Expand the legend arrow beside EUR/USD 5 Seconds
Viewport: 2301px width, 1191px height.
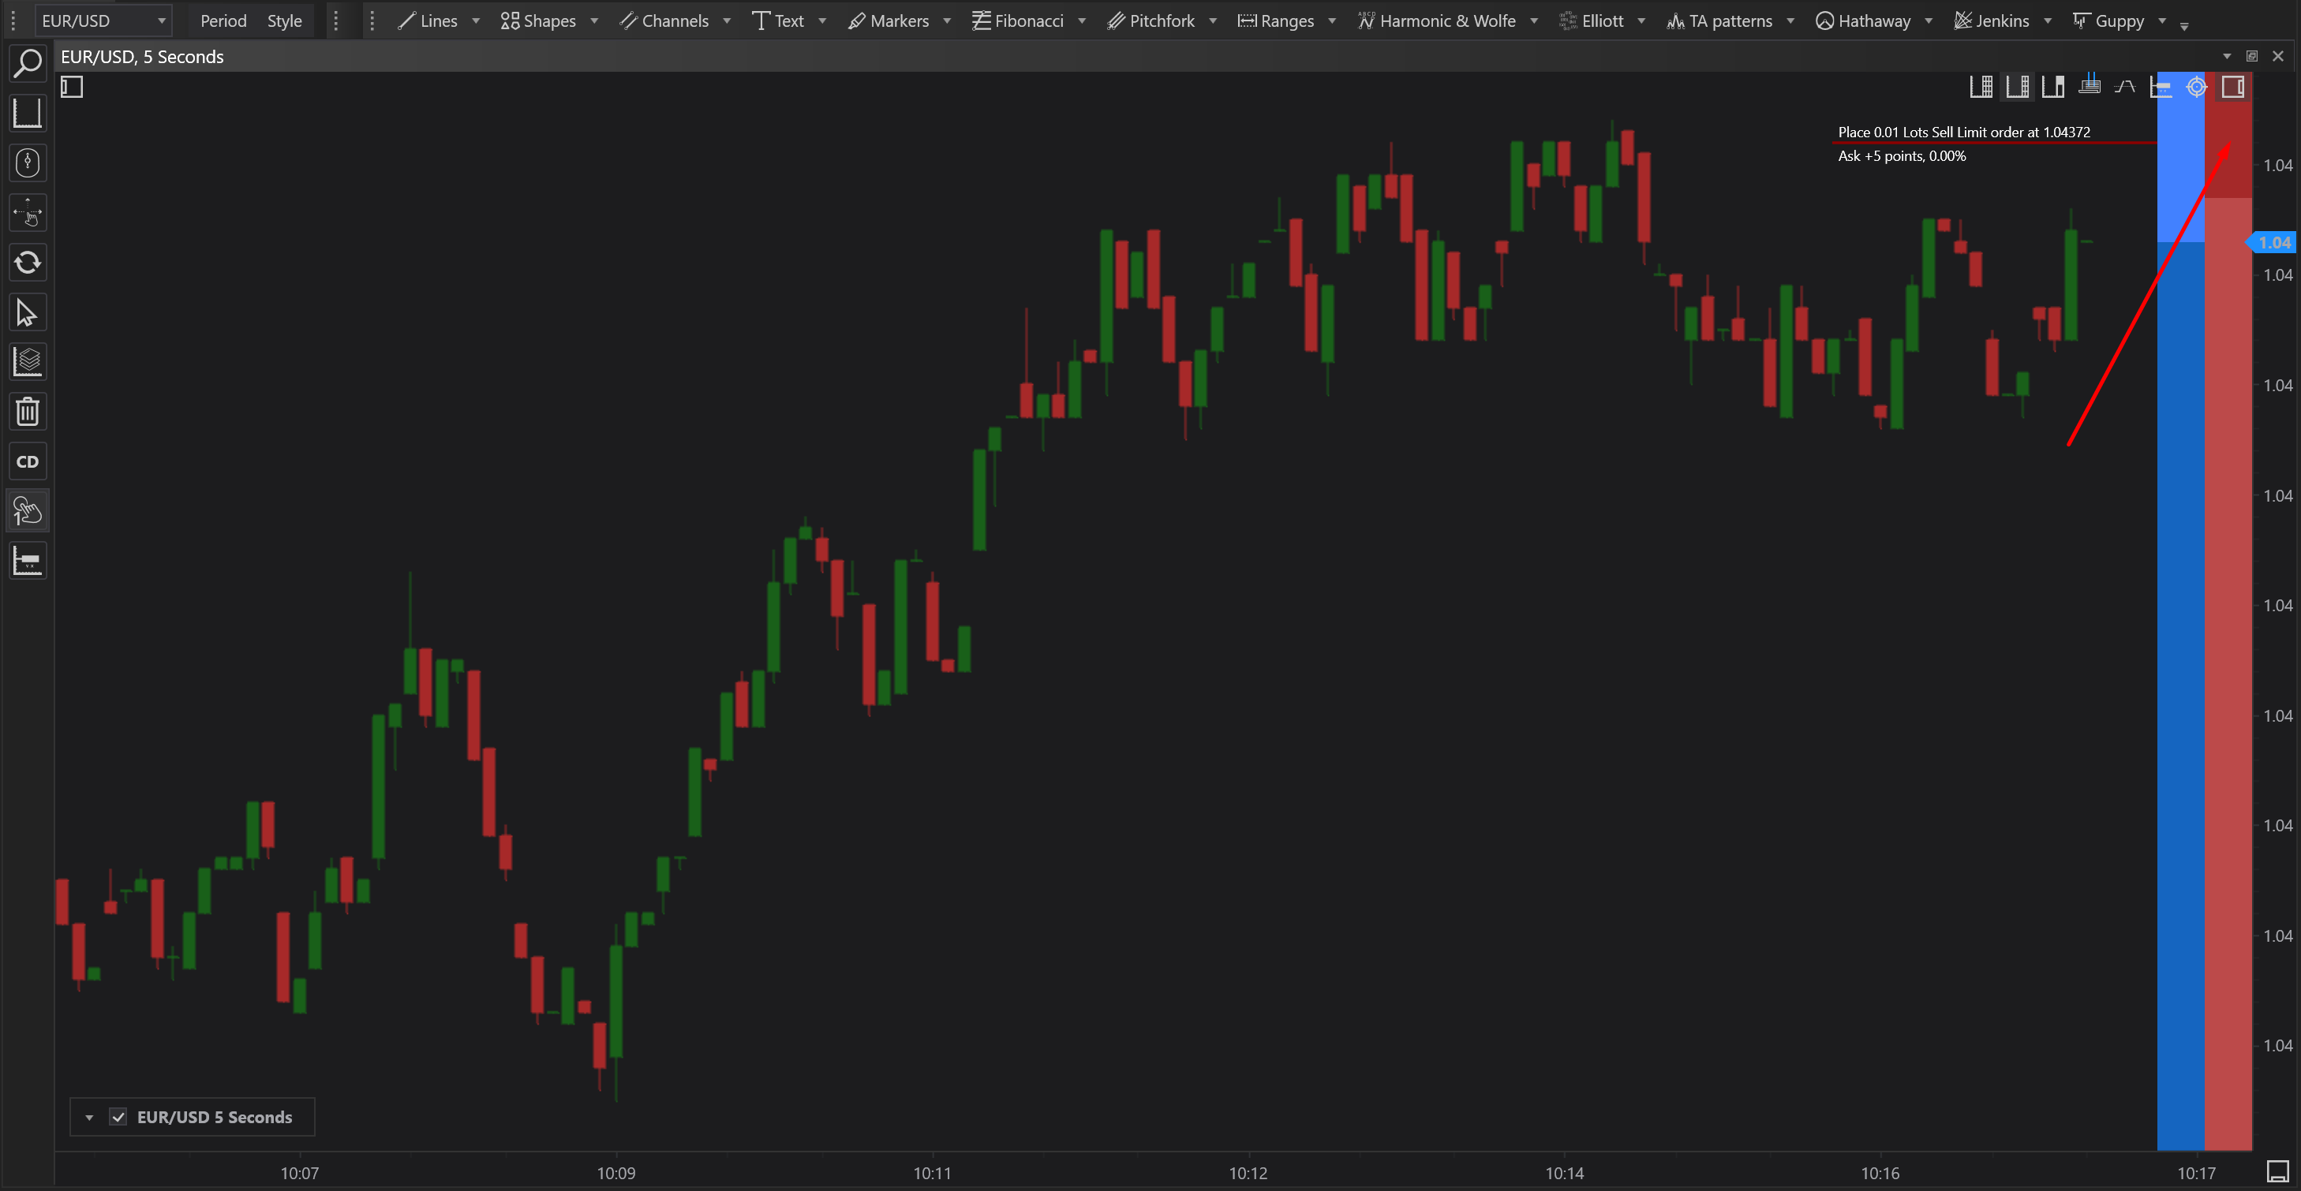tap(89, 1117)
